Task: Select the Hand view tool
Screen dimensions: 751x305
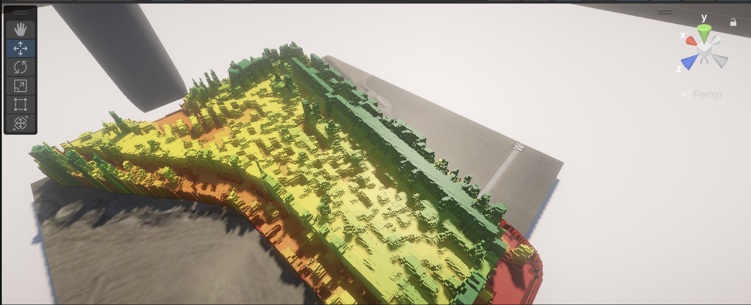Action: tap(20, 30)
